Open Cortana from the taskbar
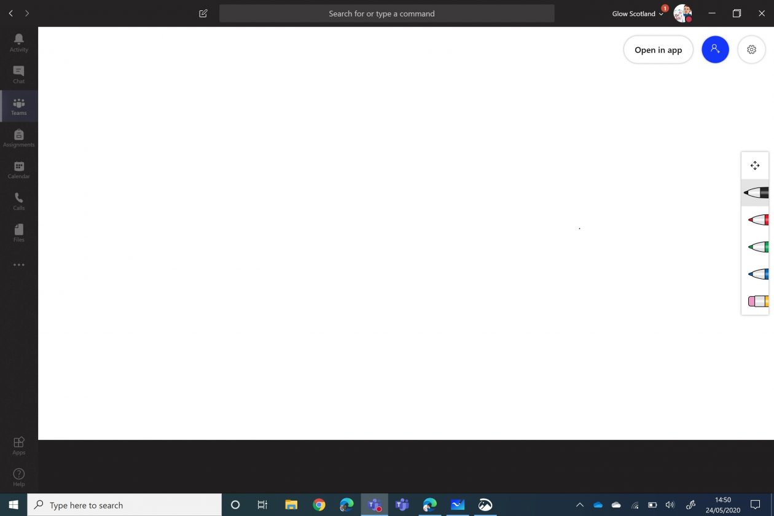 click(x=235, y=505)
